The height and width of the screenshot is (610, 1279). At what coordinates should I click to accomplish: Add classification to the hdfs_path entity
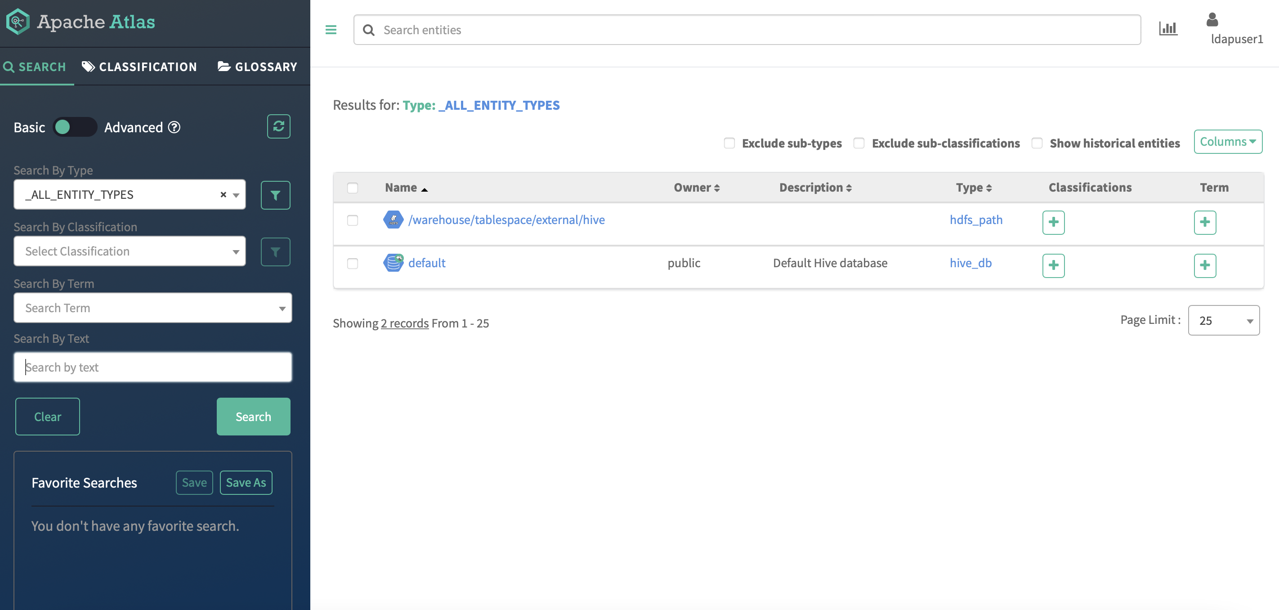click(x=1053, y=222)
